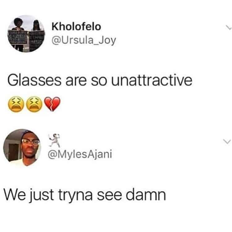Image resolution: width=232 pixels, height=232 pixels.
Task: Click the word "damn" in the reply
Action: (x=146, y=194)
